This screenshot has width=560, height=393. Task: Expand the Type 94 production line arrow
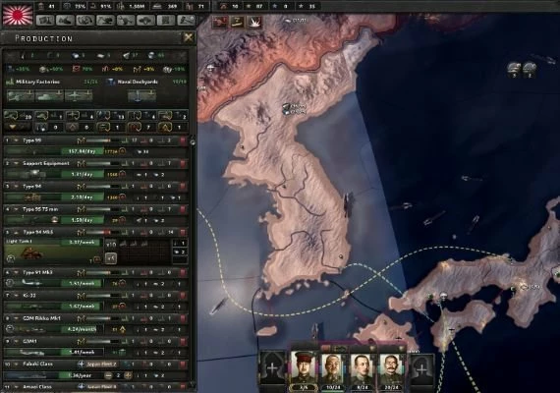[16, 186]
